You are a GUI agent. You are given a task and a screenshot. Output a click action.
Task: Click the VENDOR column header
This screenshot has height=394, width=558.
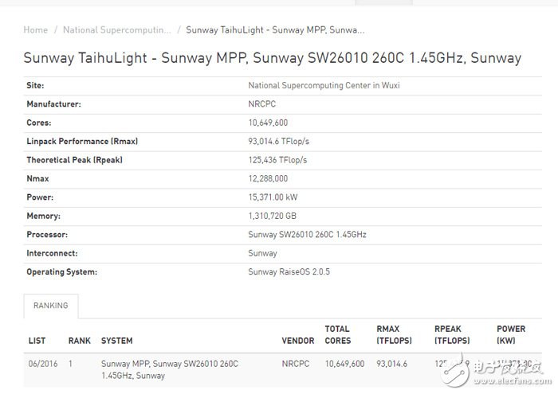coord(297,341)
